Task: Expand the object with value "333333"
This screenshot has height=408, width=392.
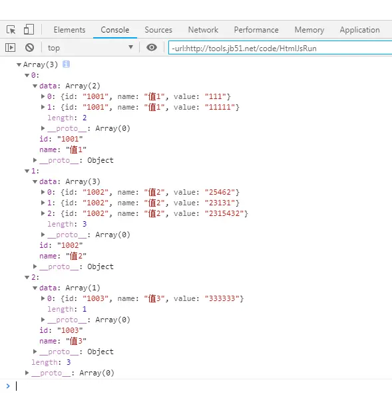Action: coord(43,298)
